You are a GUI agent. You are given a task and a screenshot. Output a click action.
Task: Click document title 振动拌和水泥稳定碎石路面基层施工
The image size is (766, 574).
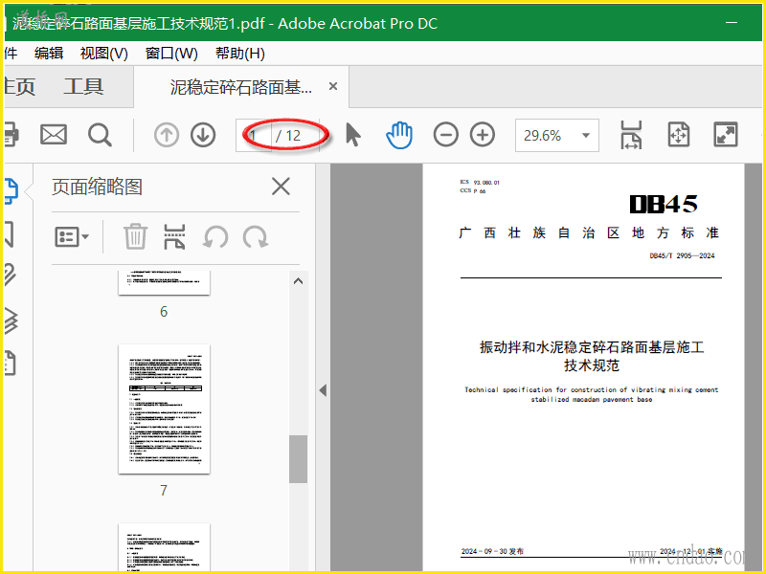(x=592, y=347)
